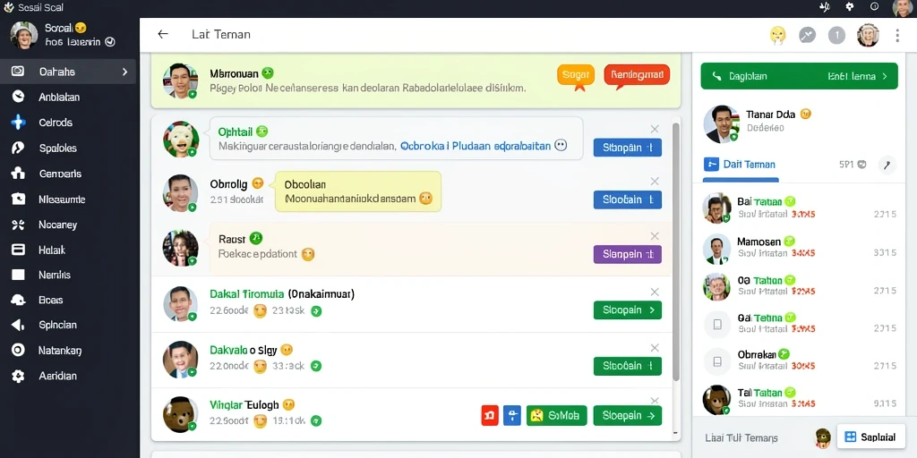
Task: Click the red Rentiogrnad button
Action: tap(637, 76)
